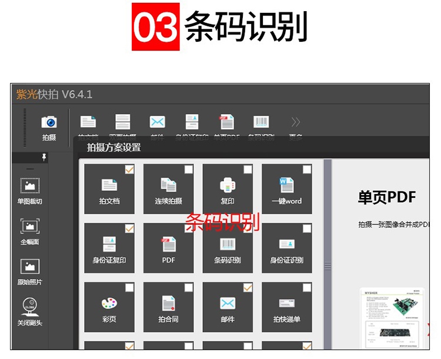The image size is (441, 359).
Task: Click the 拍摄 camera icon
Action: coord(49,122)
